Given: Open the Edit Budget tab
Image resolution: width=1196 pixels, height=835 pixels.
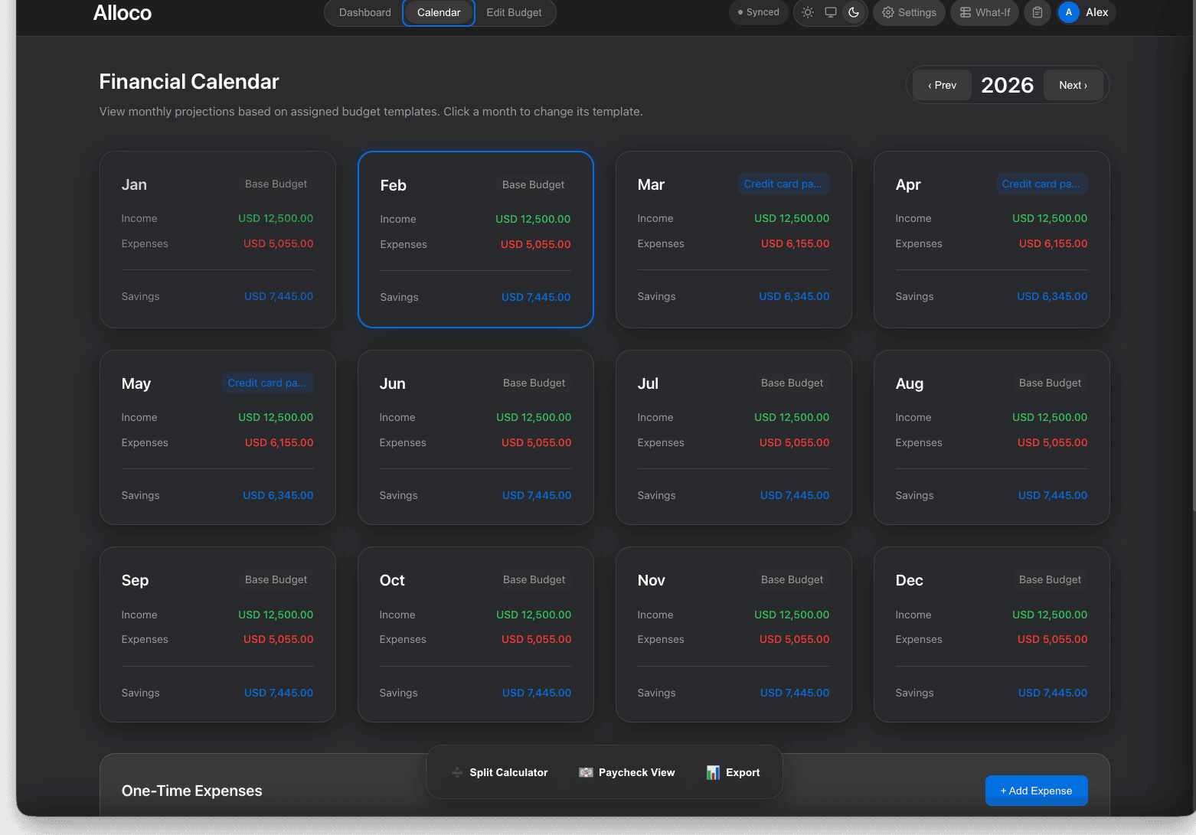Looking at the screenshot, I should 514,12.
